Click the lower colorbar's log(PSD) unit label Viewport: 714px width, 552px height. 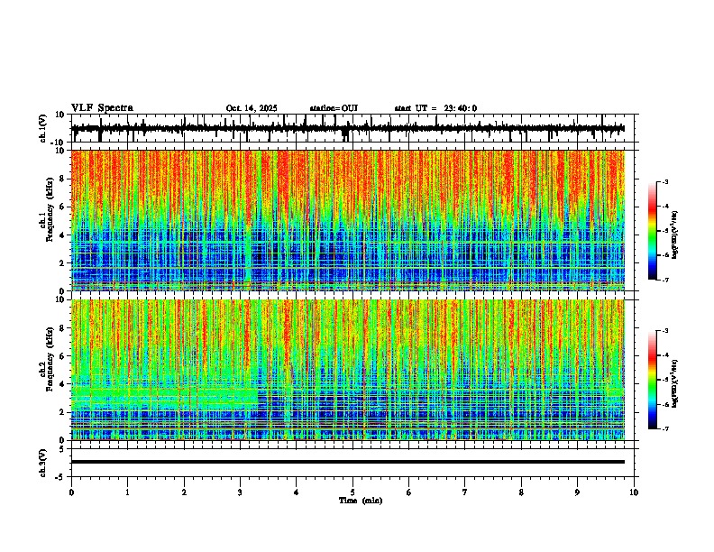[x=675, y=383]
